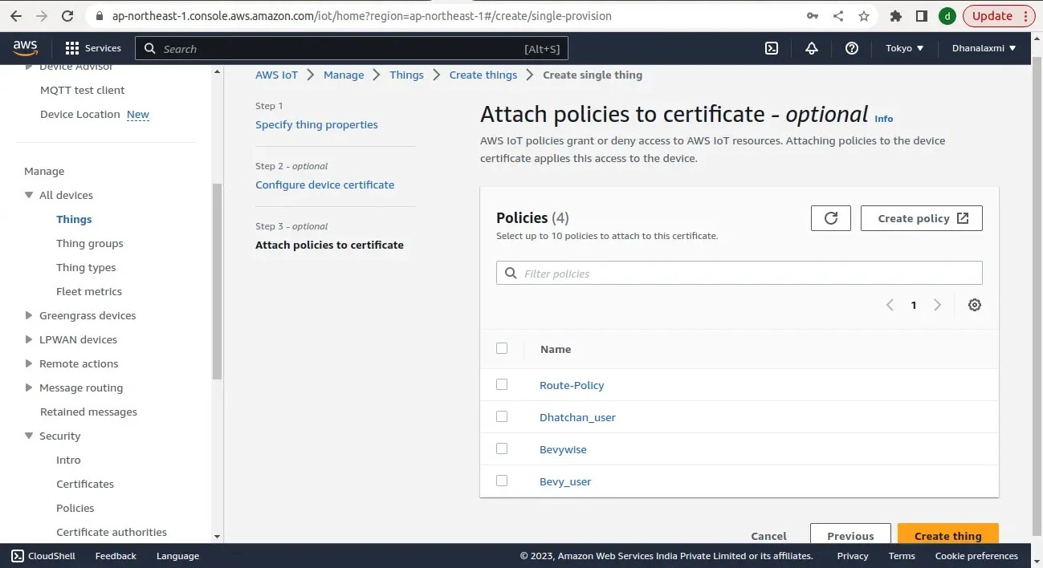Open Thing types in the sidebar
The height and width of the screenshot is (568, 1043).
click(86, 267)
